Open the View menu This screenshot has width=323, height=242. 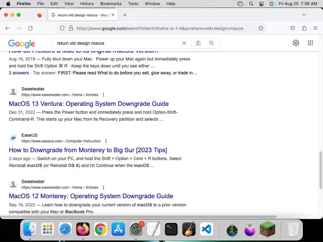point(69,3)
